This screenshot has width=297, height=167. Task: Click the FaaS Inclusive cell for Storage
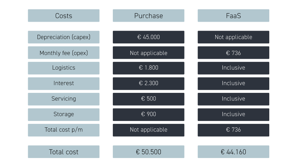(233, 114)
